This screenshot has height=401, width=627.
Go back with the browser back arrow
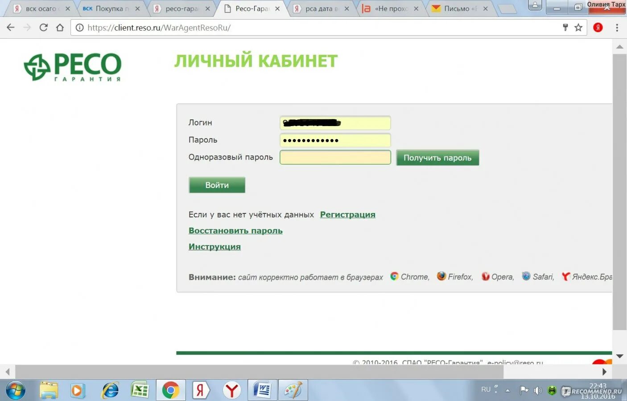11,28
